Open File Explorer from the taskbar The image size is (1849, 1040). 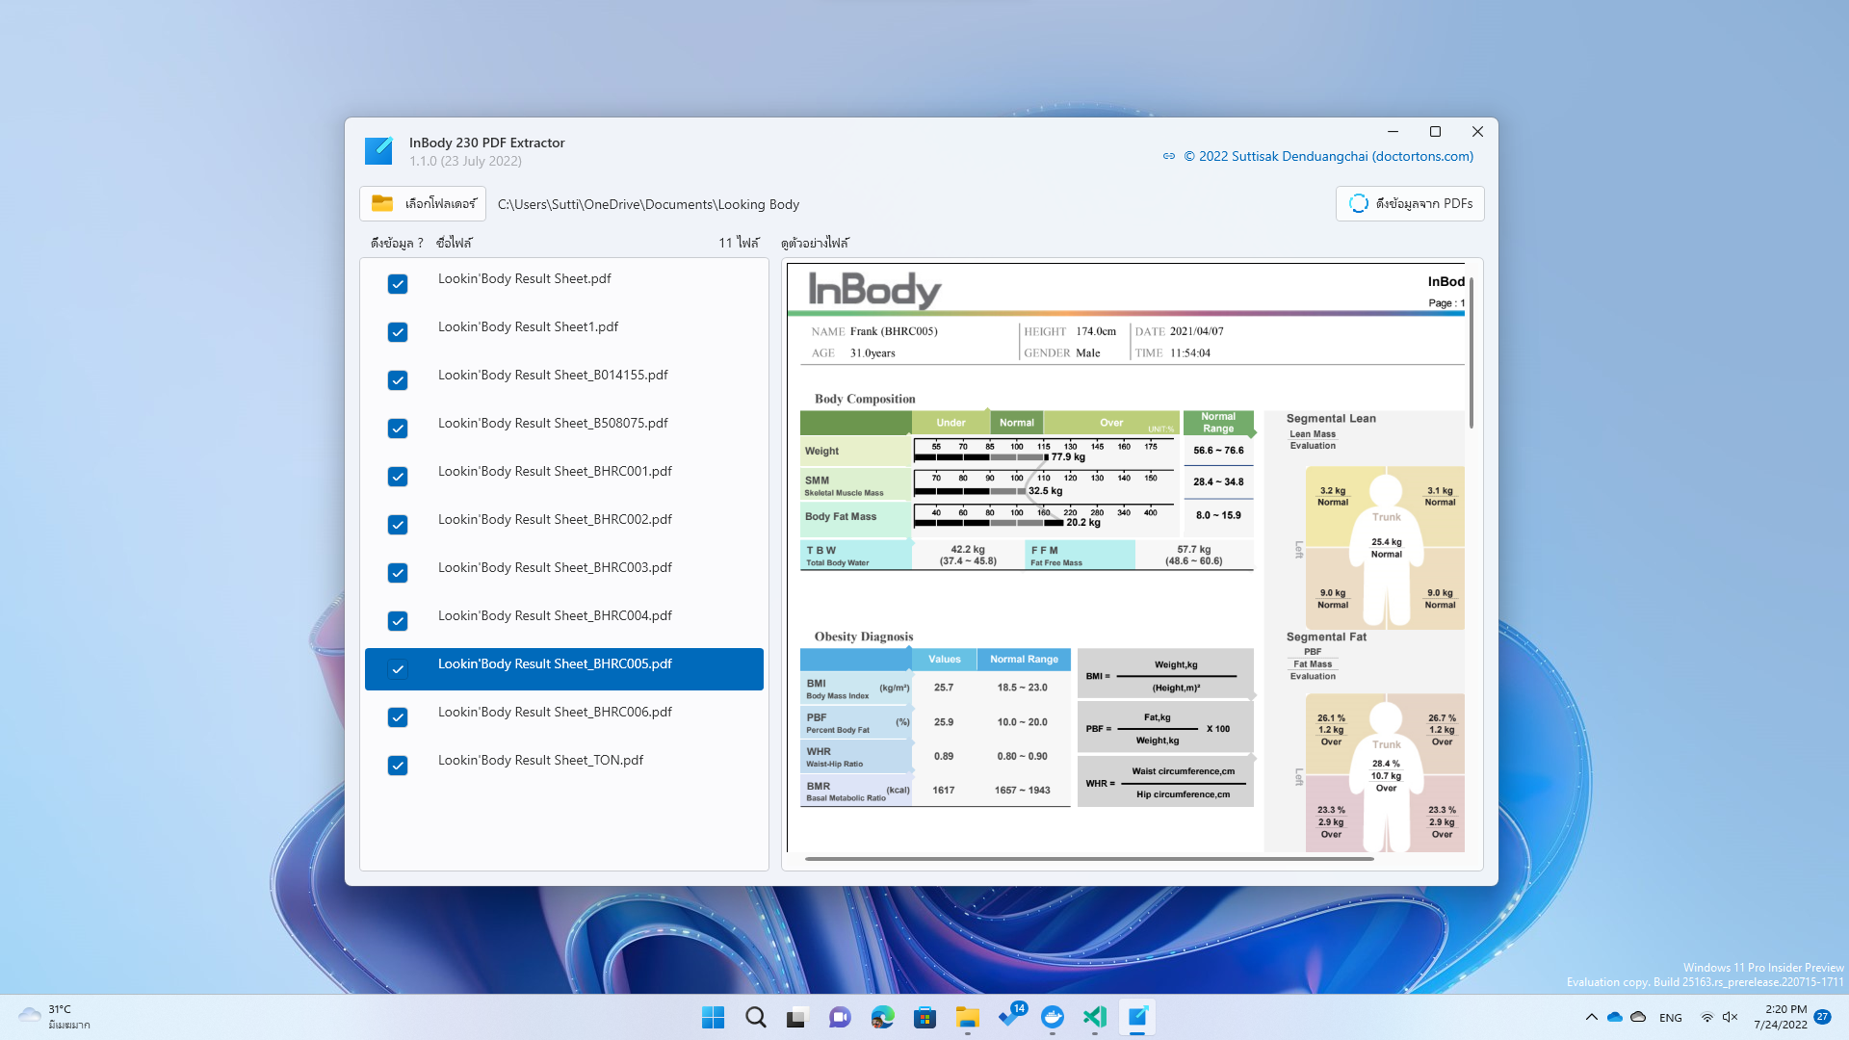tap(967, 1017)
